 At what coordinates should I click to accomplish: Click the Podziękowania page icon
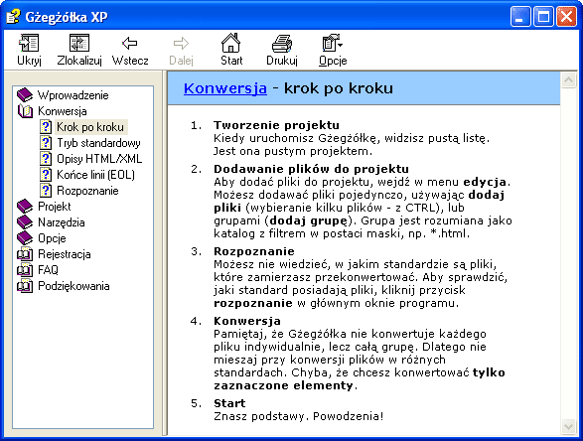coord(25,286)
